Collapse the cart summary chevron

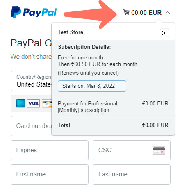(168, 13)
